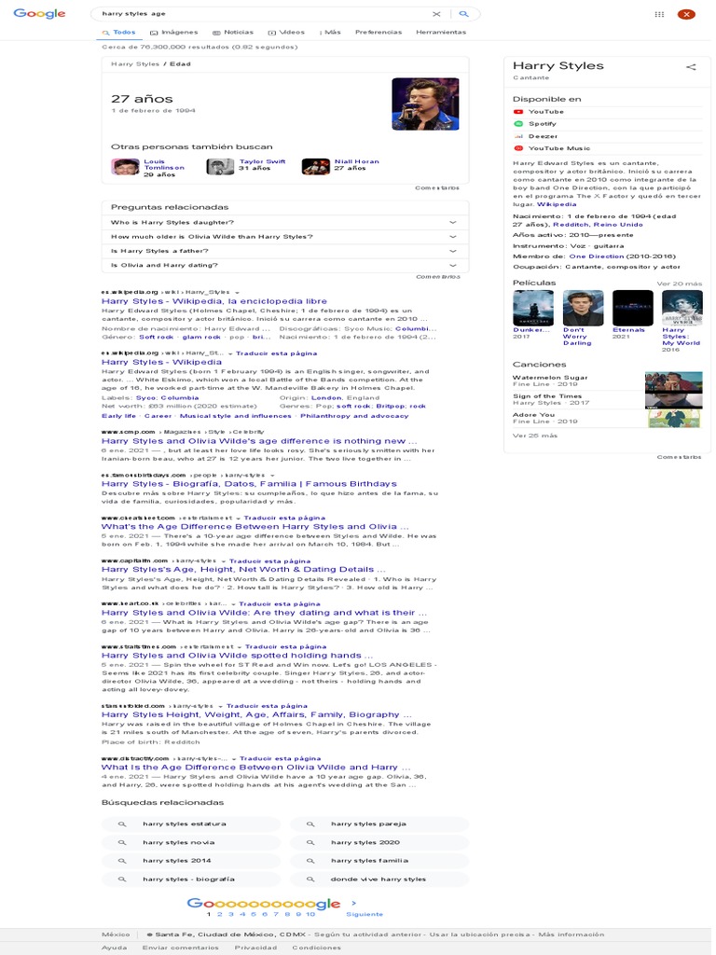Viewport: 716px width, 955px height.
Task: Open Don't Worry Darling movie thumbnail
Action: tap(584, 308)
